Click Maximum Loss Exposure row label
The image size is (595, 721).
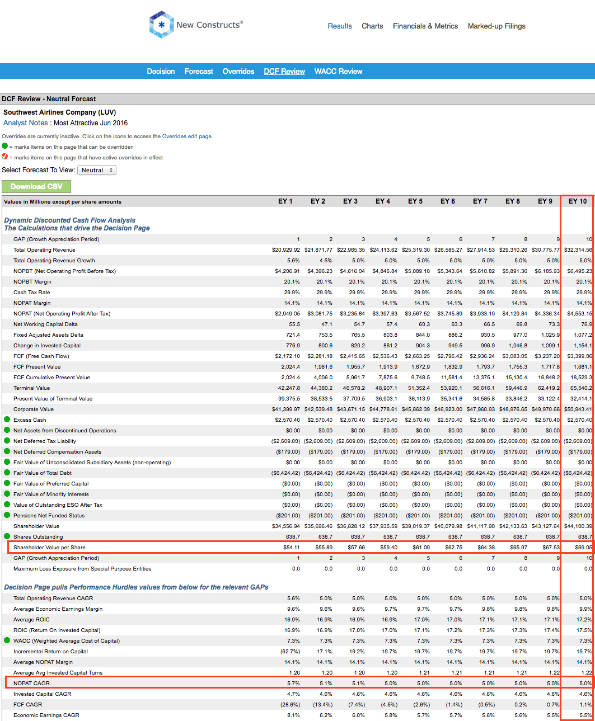tap(82, 569)
